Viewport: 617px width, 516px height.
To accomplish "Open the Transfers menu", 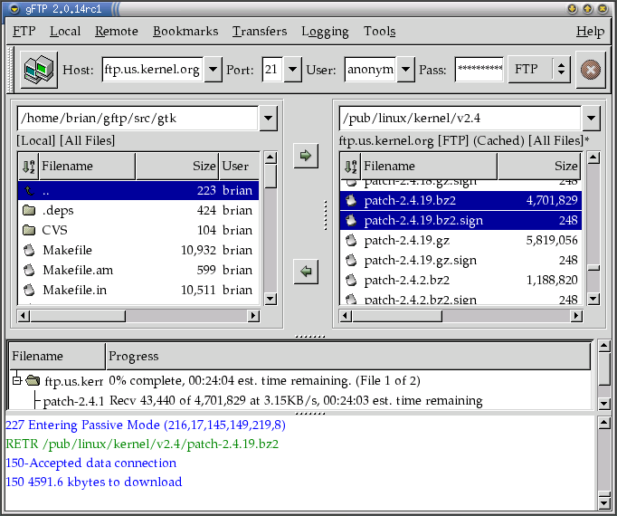I will pyautogui.click(x=259, y=31).
